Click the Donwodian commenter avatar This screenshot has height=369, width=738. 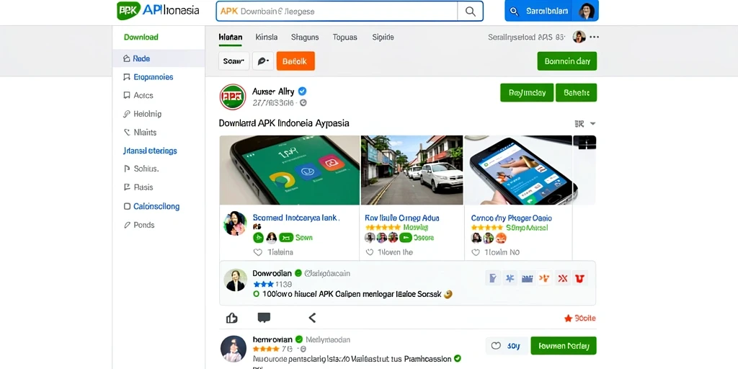click(x=235, y=280)
